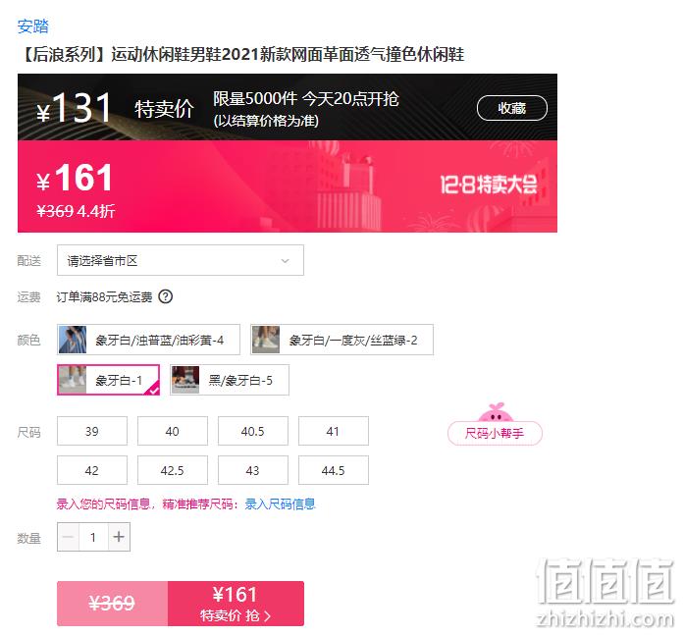
Task: Pick shoe size 44.5
Action: (x=334, y=470)
